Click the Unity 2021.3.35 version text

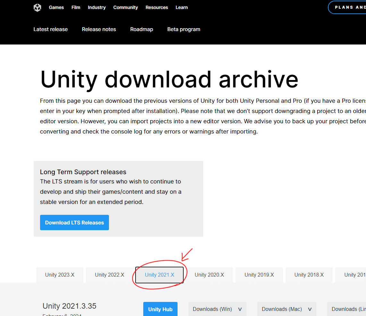(x=69, y=306)
